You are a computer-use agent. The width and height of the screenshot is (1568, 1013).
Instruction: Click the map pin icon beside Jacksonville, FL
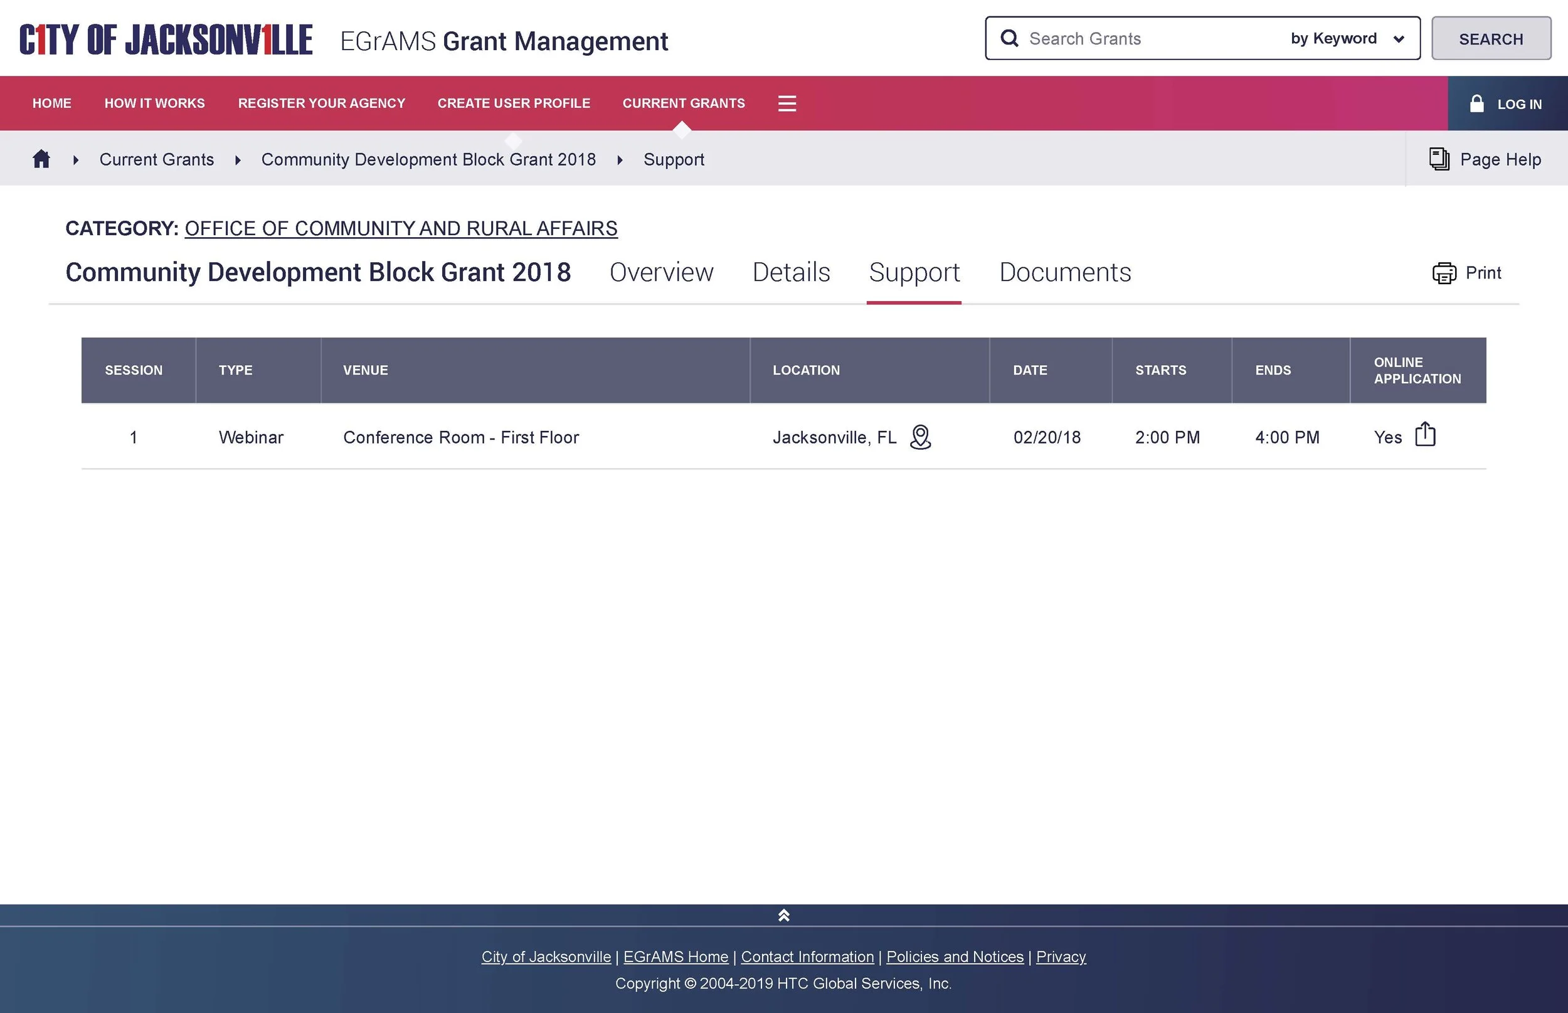click(x=920, y=437)
